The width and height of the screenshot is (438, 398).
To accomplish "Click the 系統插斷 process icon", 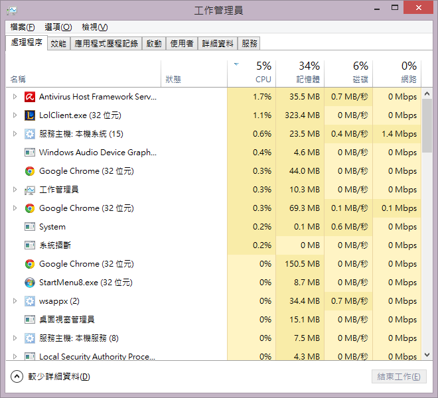I will pos(30,245).
